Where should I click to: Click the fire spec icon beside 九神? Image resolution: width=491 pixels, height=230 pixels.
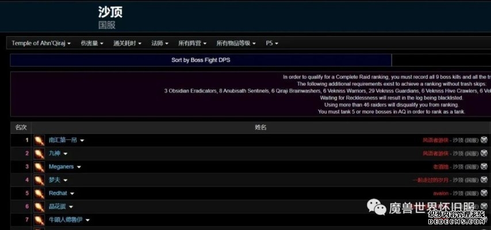click(x=39, y=153)
